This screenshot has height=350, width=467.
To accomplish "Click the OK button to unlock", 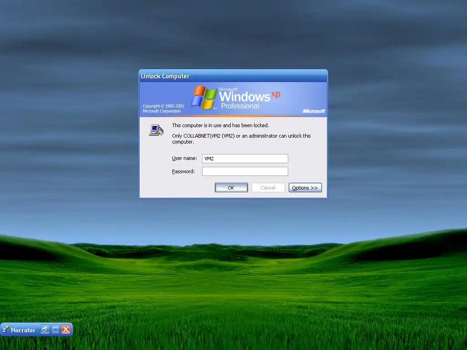I will click(231, 187).
